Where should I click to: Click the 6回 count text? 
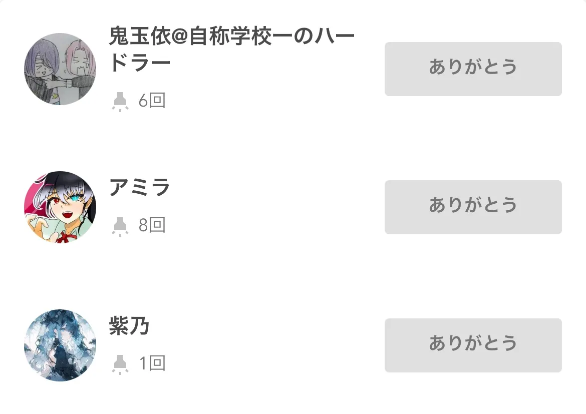[152, 101]
